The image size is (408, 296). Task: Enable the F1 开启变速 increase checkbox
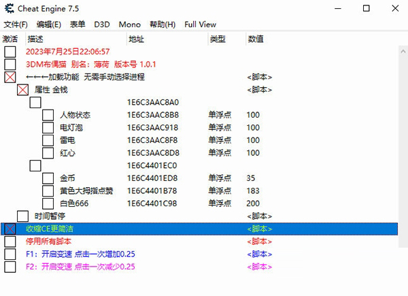10,254
